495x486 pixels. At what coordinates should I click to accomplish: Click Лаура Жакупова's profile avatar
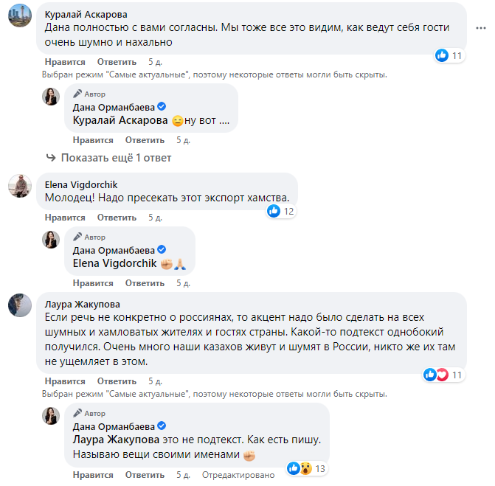(19, 305)
